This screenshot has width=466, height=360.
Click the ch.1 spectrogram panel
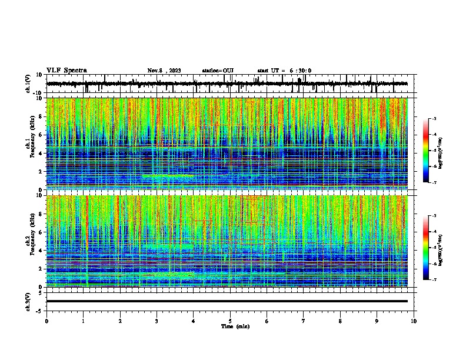tap(227, 144)
